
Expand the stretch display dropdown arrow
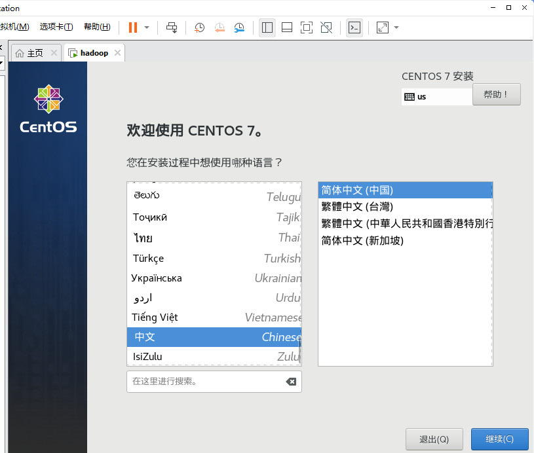[x=396, y=27]
